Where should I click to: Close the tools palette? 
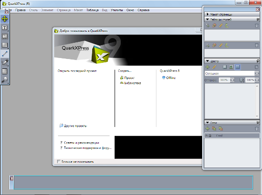[7, 12]
